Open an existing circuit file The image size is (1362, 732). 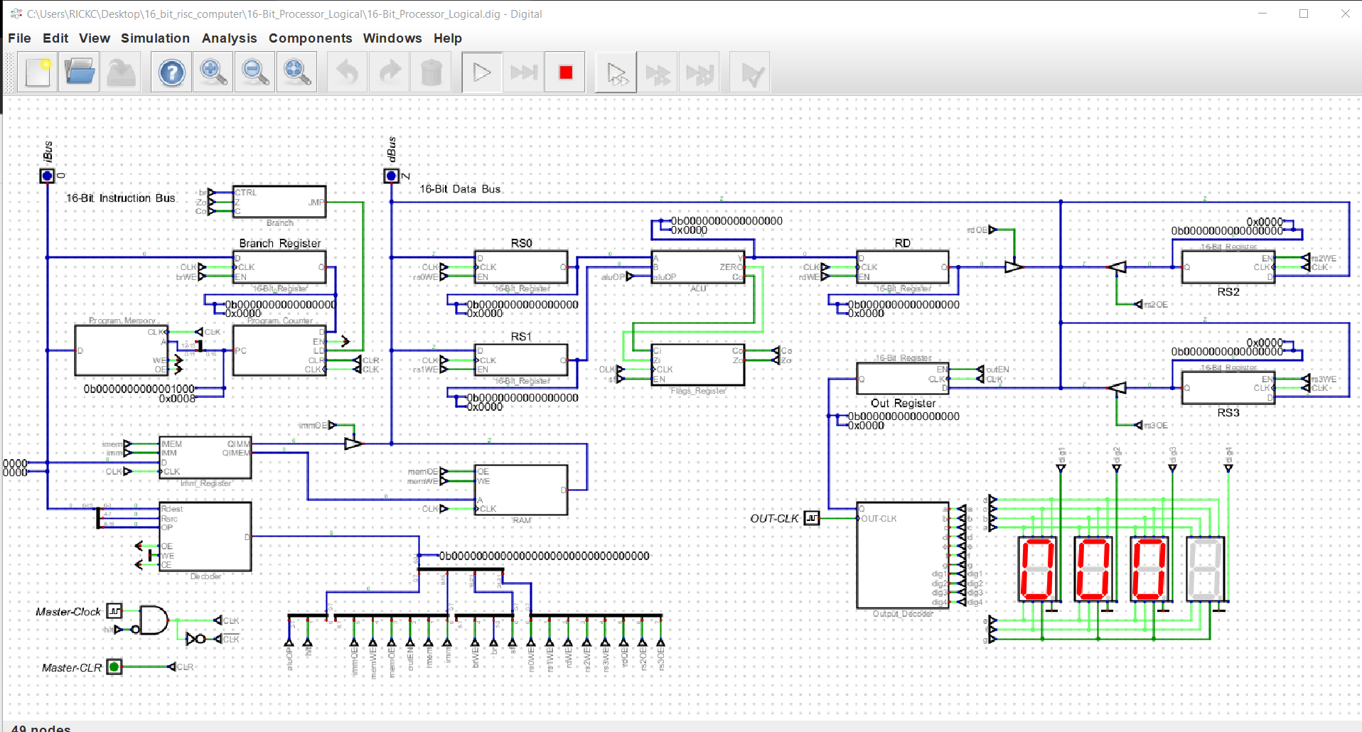click(79, 72)
